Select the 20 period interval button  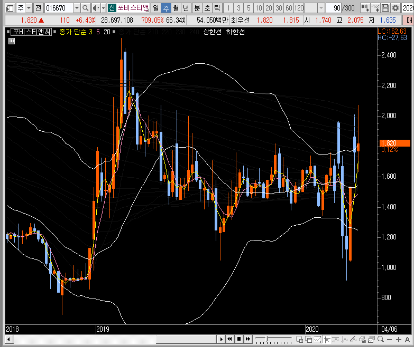tap(269, 8)
